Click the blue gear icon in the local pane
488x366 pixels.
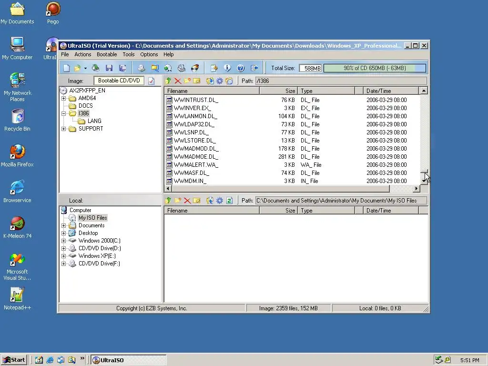[220, 201]
